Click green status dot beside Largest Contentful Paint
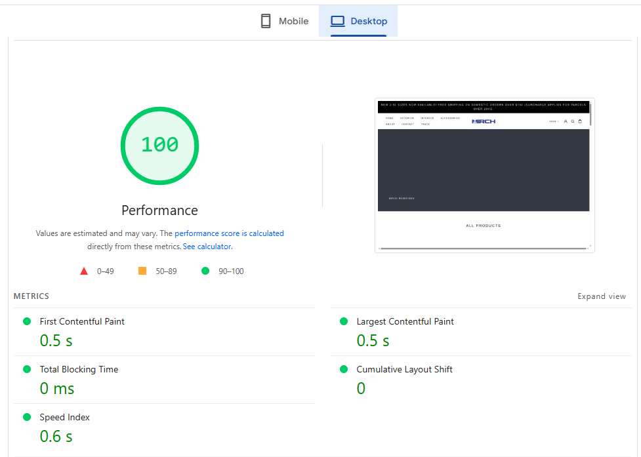 [344, 321]
